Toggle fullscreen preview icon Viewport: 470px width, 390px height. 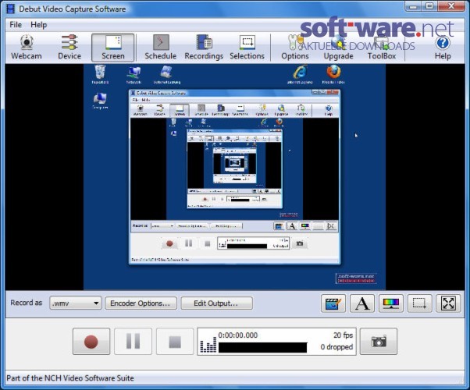448,303
